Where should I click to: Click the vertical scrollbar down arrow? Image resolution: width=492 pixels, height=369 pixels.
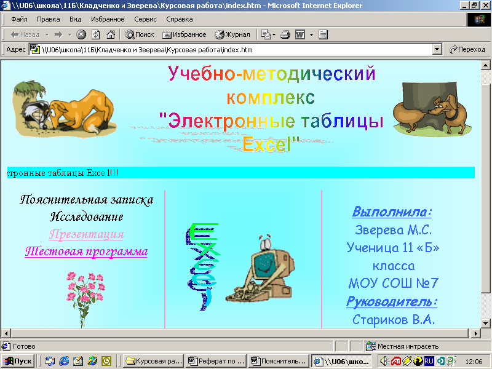click(x=485, y=323)
